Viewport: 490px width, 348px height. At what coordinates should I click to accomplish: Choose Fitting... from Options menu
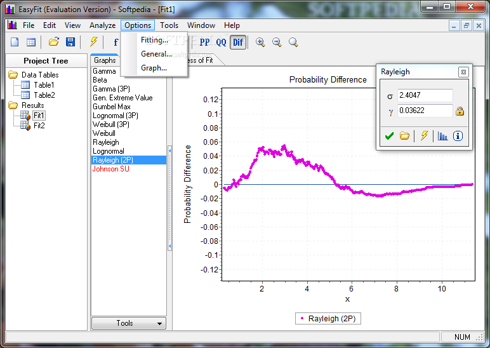[154, 40]
